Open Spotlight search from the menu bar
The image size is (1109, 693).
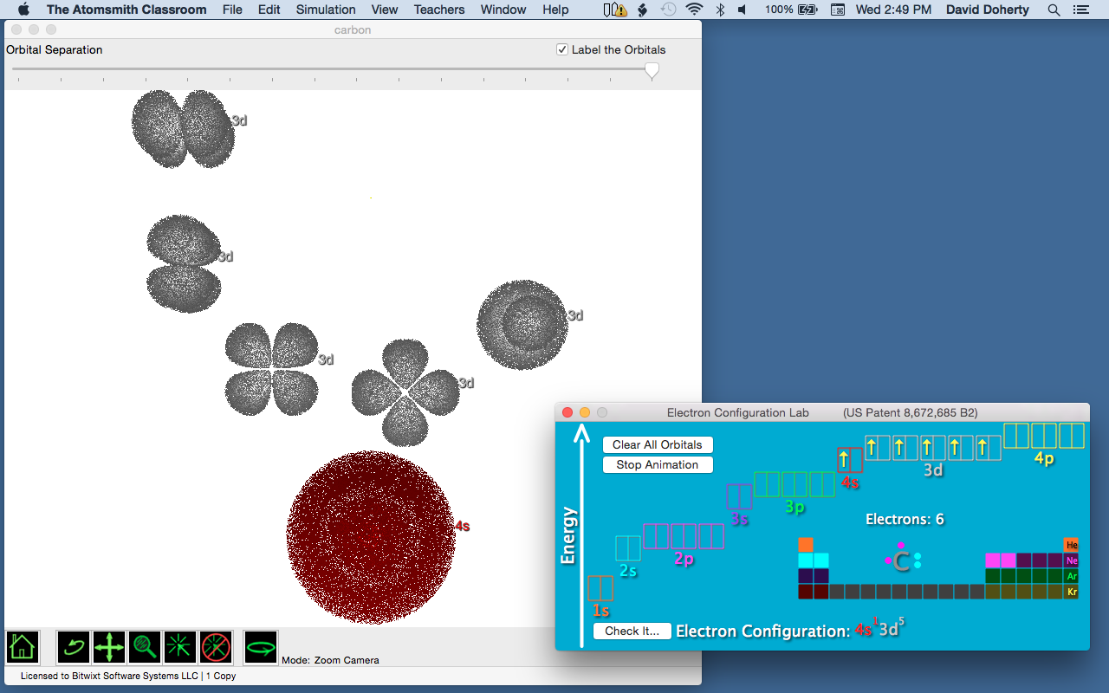click(1054, 10)
